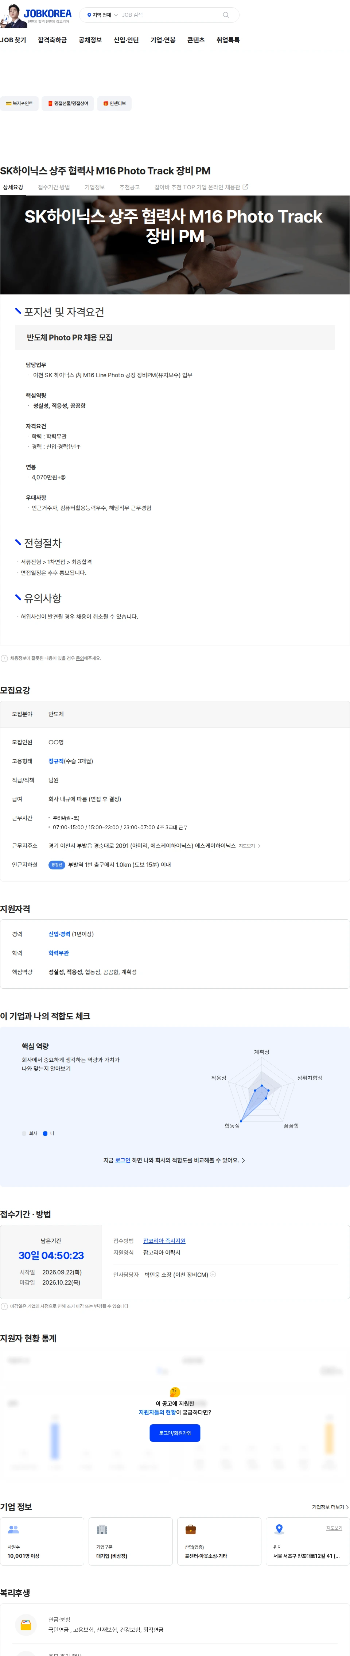Click chevron after 적합도를 비교해볼 수 있어요
The width and height of the screenshot is (350, 1656).
click(x=244, y=1160)
